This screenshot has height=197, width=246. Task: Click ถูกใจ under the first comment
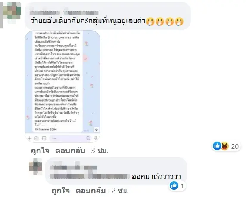click(40, 151)
